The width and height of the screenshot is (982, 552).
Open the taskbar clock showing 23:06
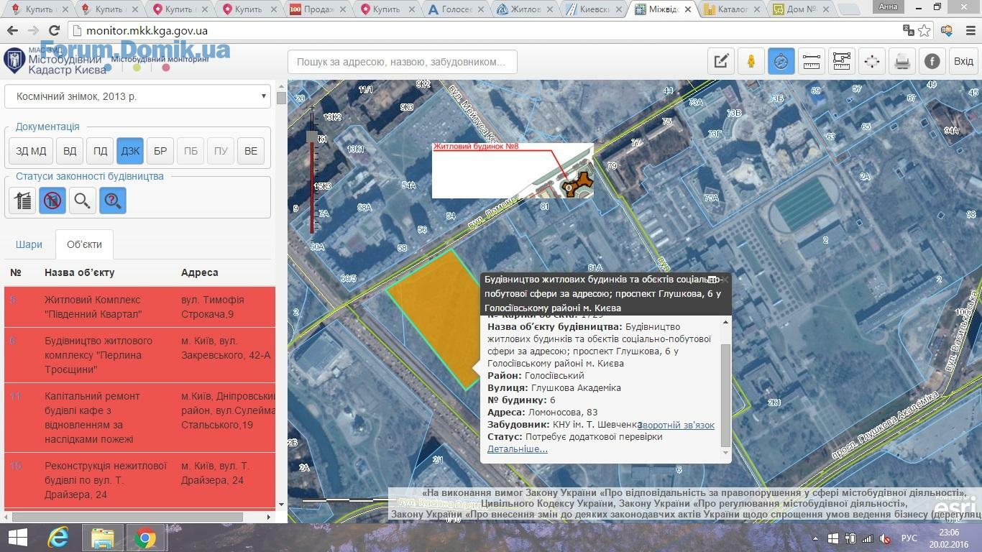pos(948,538)
